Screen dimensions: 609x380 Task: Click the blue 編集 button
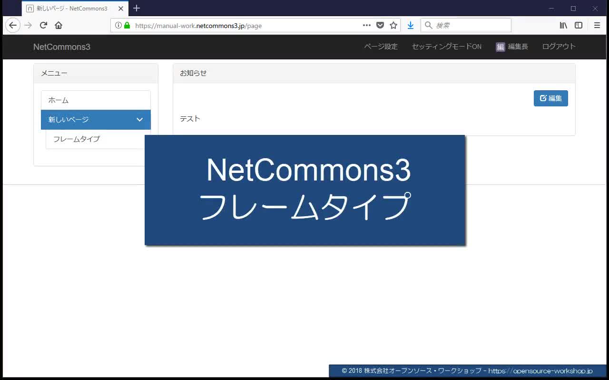tap(551, 98)
